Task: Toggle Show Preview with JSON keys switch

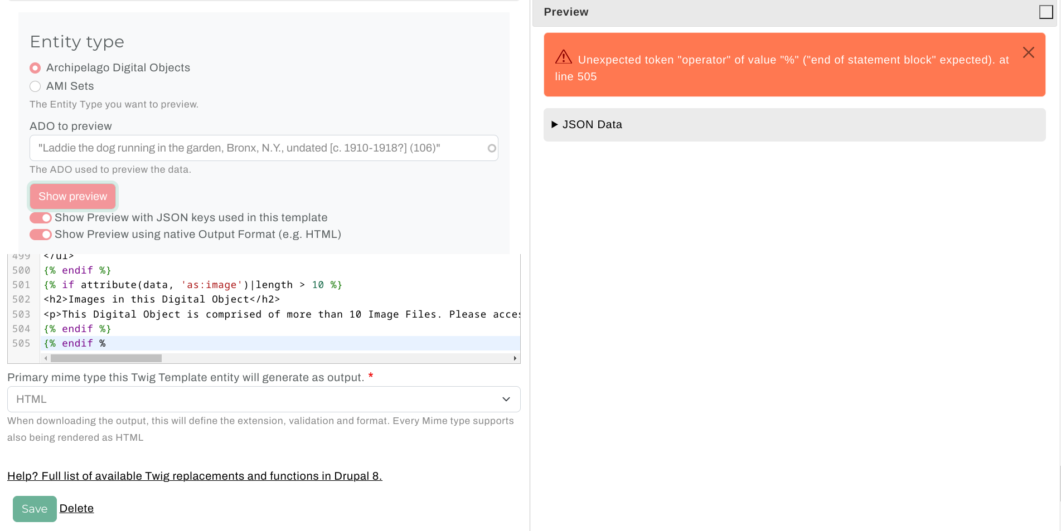Action: point(41,218)
